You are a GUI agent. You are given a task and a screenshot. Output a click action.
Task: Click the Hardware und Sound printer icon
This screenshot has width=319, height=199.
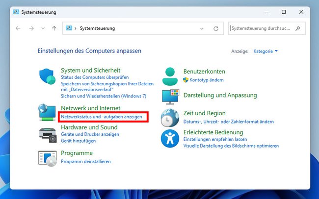[x=48, y=135]
